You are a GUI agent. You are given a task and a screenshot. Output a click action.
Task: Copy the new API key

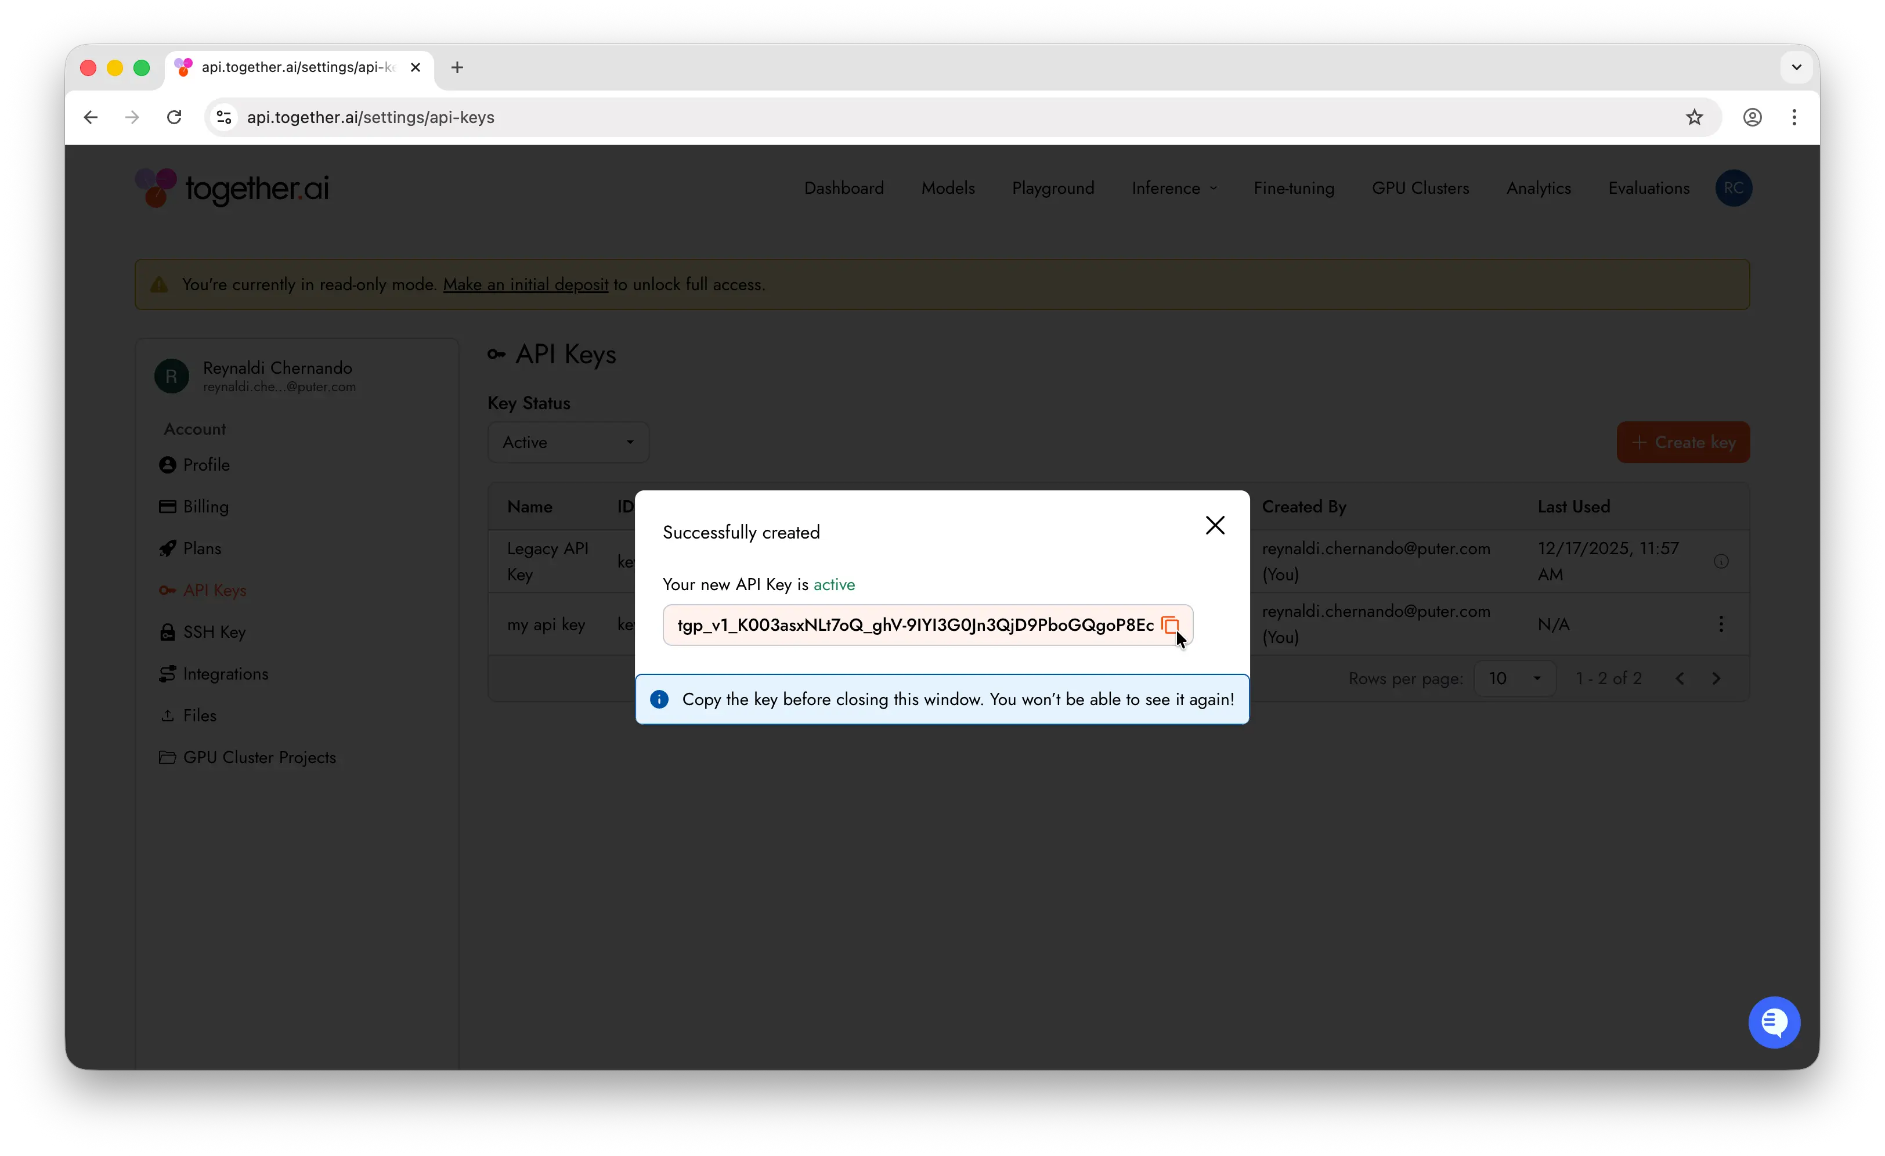[x=1170, y=625]
